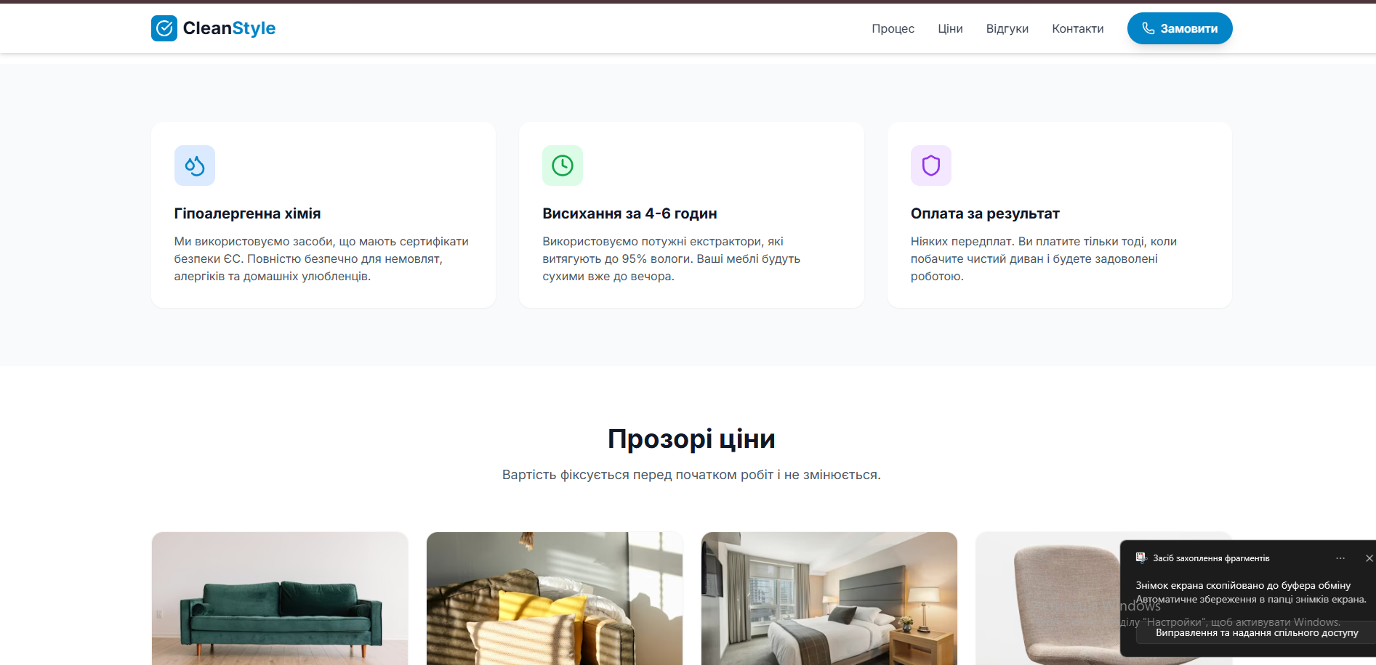Click the text about сертифікати безпеки ЄС
1376x665 pixels.
[322, 258]
